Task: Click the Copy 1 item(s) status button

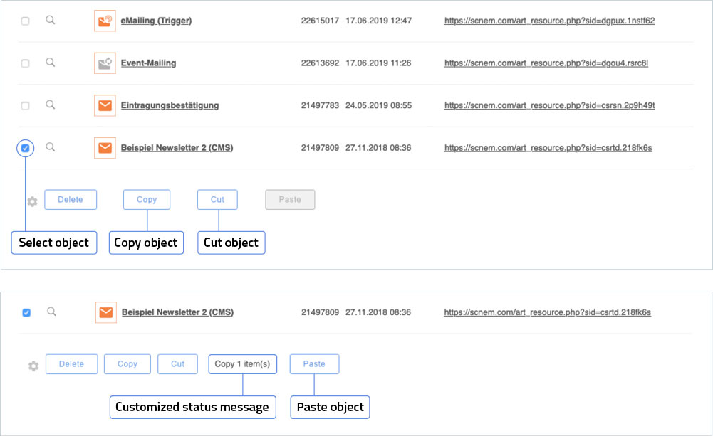Action: pos(242,364)
